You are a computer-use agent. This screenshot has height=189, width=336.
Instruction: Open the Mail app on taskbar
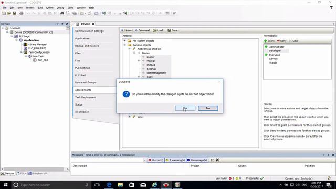143,185
